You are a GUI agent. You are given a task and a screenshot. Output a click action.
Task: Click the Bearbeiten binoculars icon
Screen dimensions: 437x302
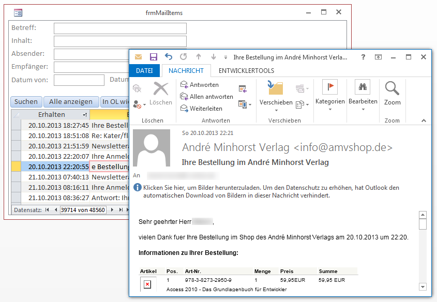pos(363,87)
